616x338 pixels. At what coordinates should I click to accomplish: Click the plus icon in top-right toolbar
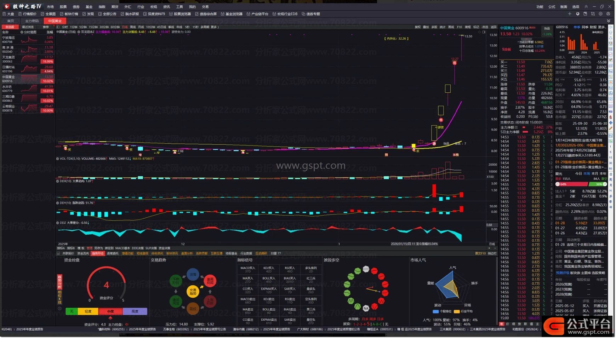pos(570,14)
